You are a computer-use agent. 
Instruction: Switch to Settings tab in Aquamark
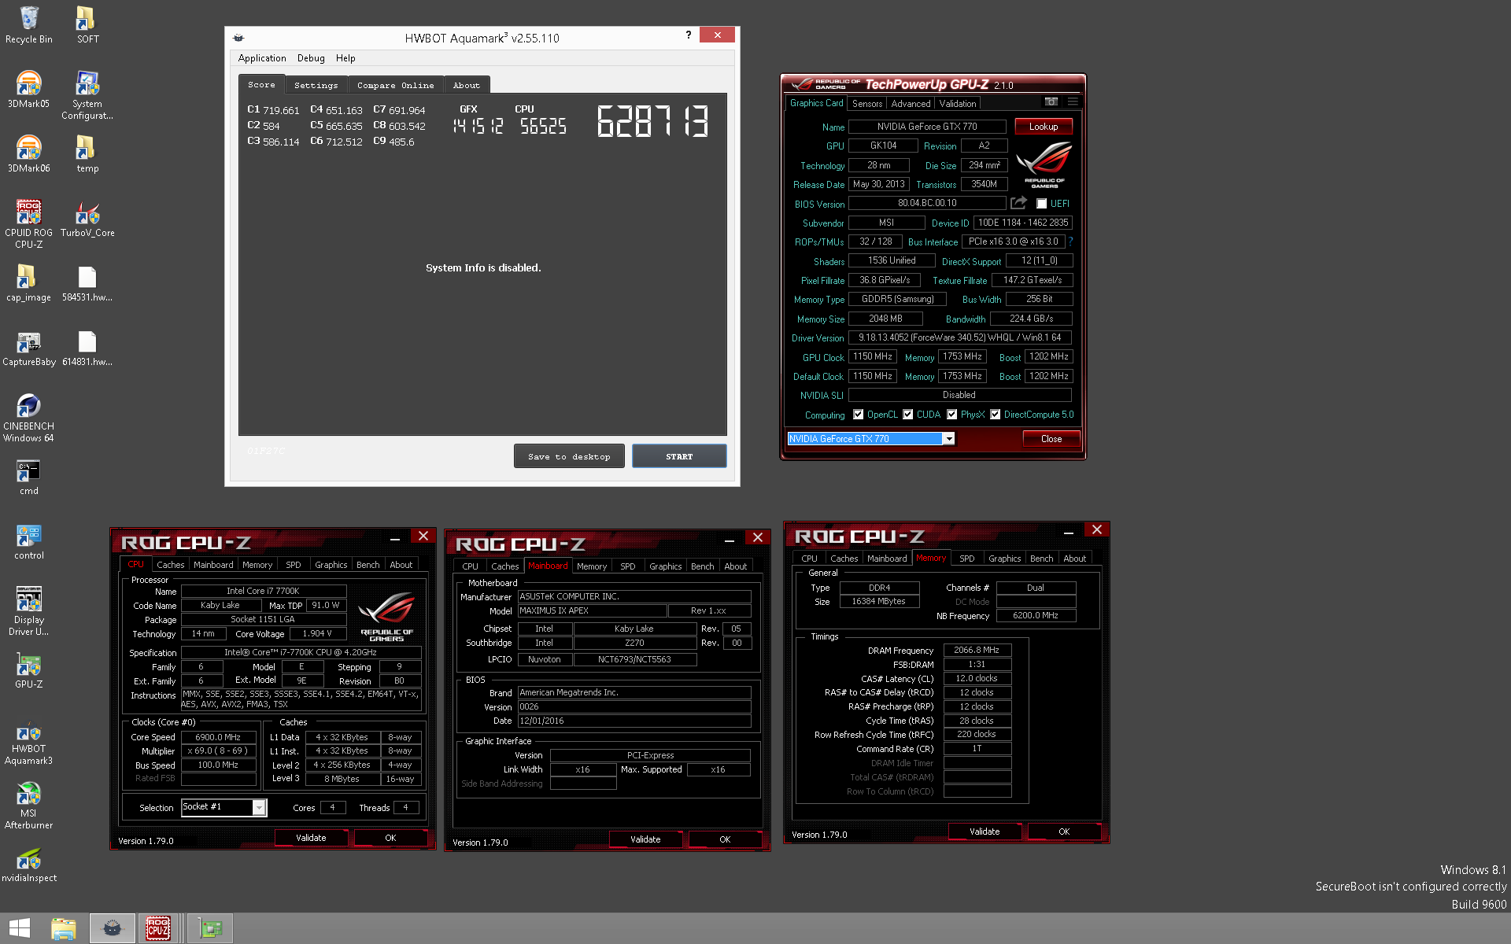[316, 85]
